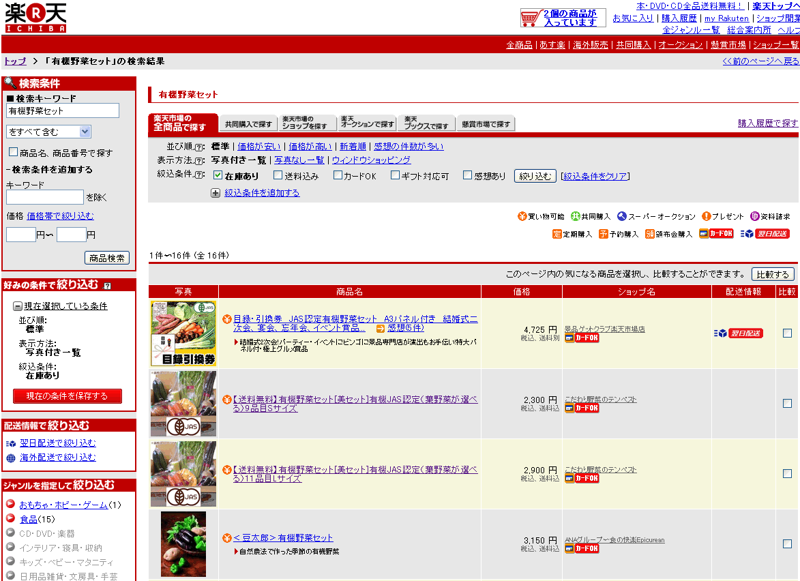800x581 pixels.
Task: Switch to 楽天ブックスで探す tab
Action: click(426, 123)
